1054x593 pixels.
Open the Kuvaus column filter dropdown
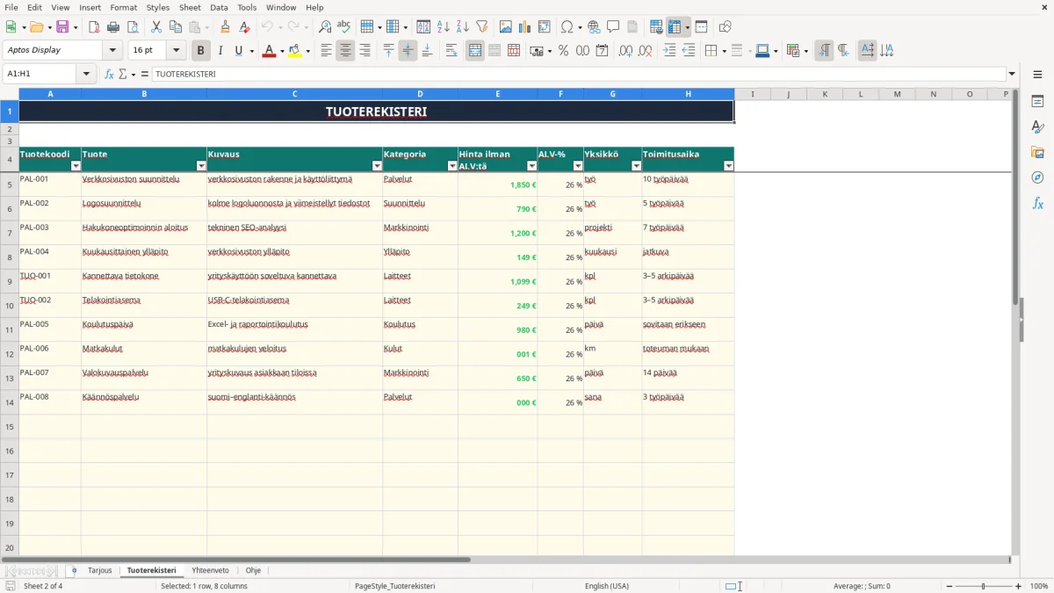[x=378, y=166]
